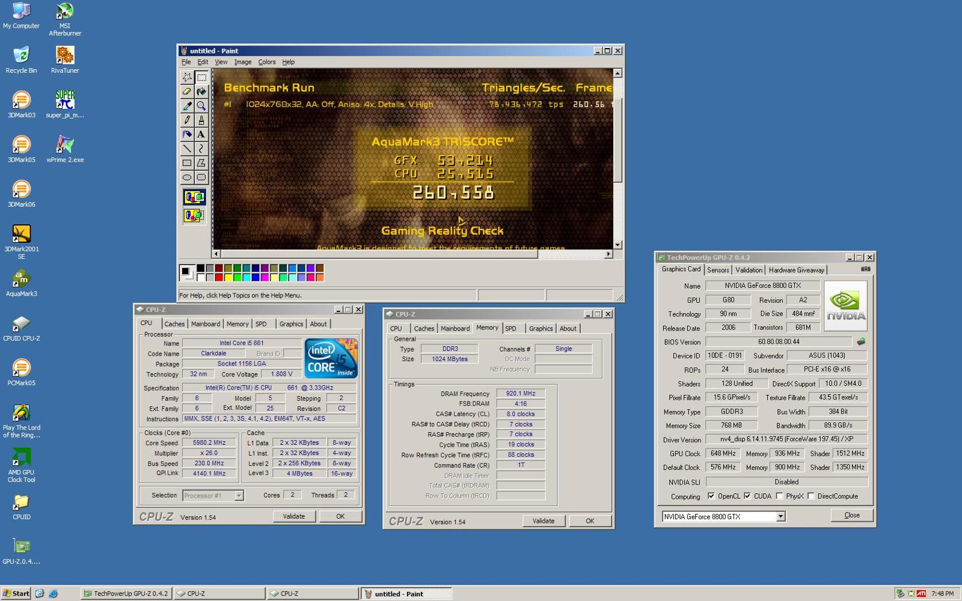Viewport: 962px width, 601px height.
Task: Toggle the DirectCompute checkbox in GPU-Z
Action: [x=810, y=496]
